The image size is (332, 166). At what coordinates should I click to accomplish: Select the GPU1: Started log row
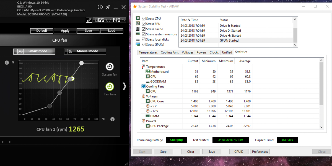point(236,41)
